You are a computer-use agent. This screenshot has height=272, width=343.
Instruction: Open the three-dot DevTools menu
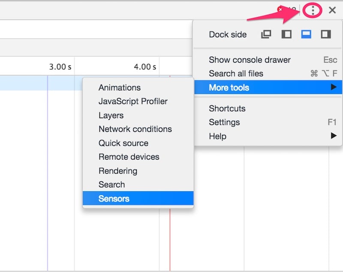pyautogui.click(x=313, y=10)
